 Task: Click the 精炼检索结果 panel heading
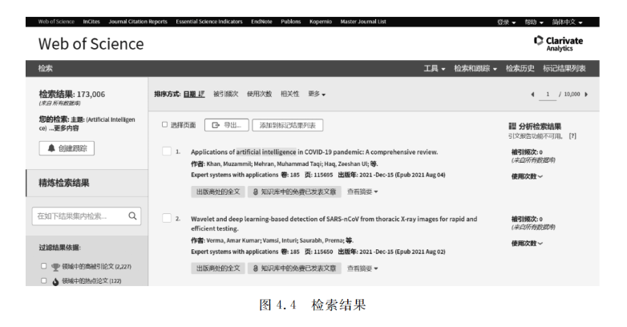tap(64, 183)
